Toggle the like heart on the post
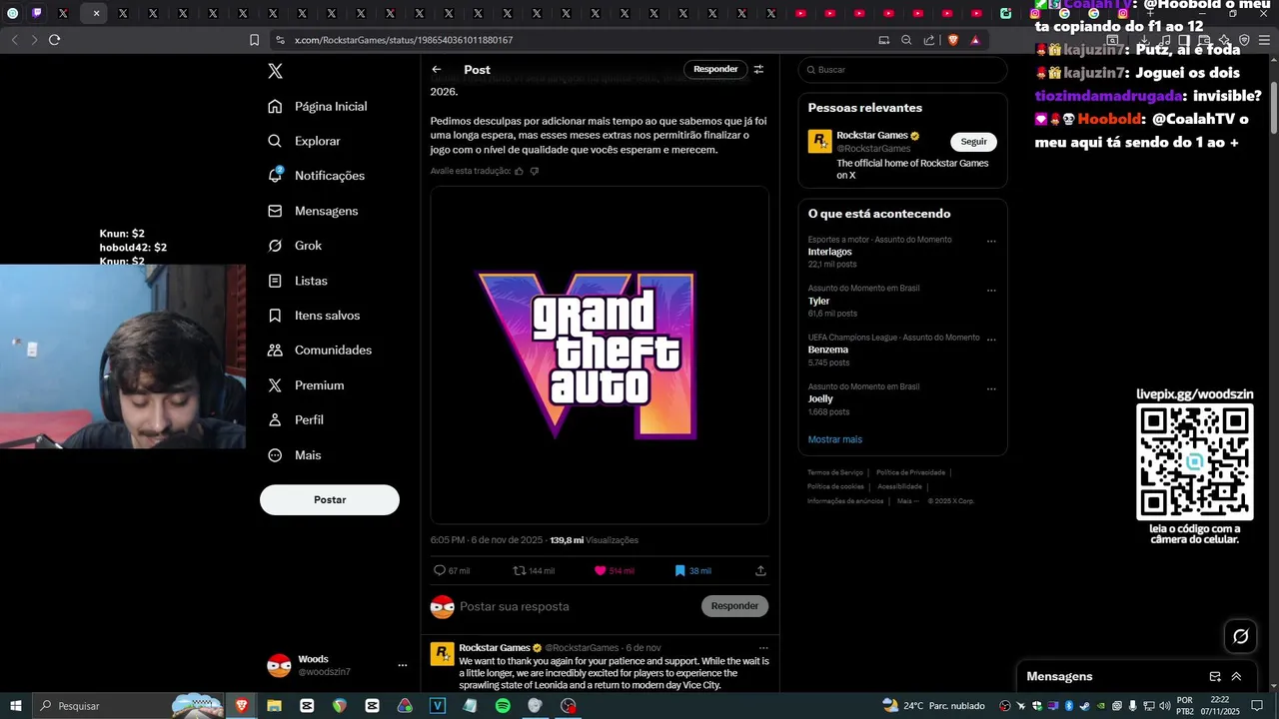Screen dimensions: 1279x719 [x=600, y=570]
